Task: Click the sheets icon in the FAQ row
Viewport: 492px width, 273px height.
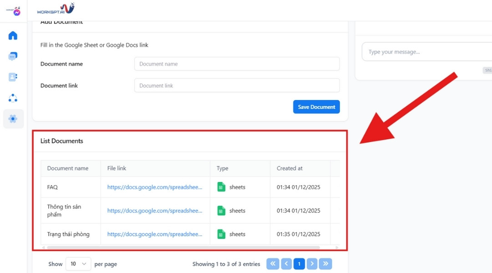Action: coord(221,187)
